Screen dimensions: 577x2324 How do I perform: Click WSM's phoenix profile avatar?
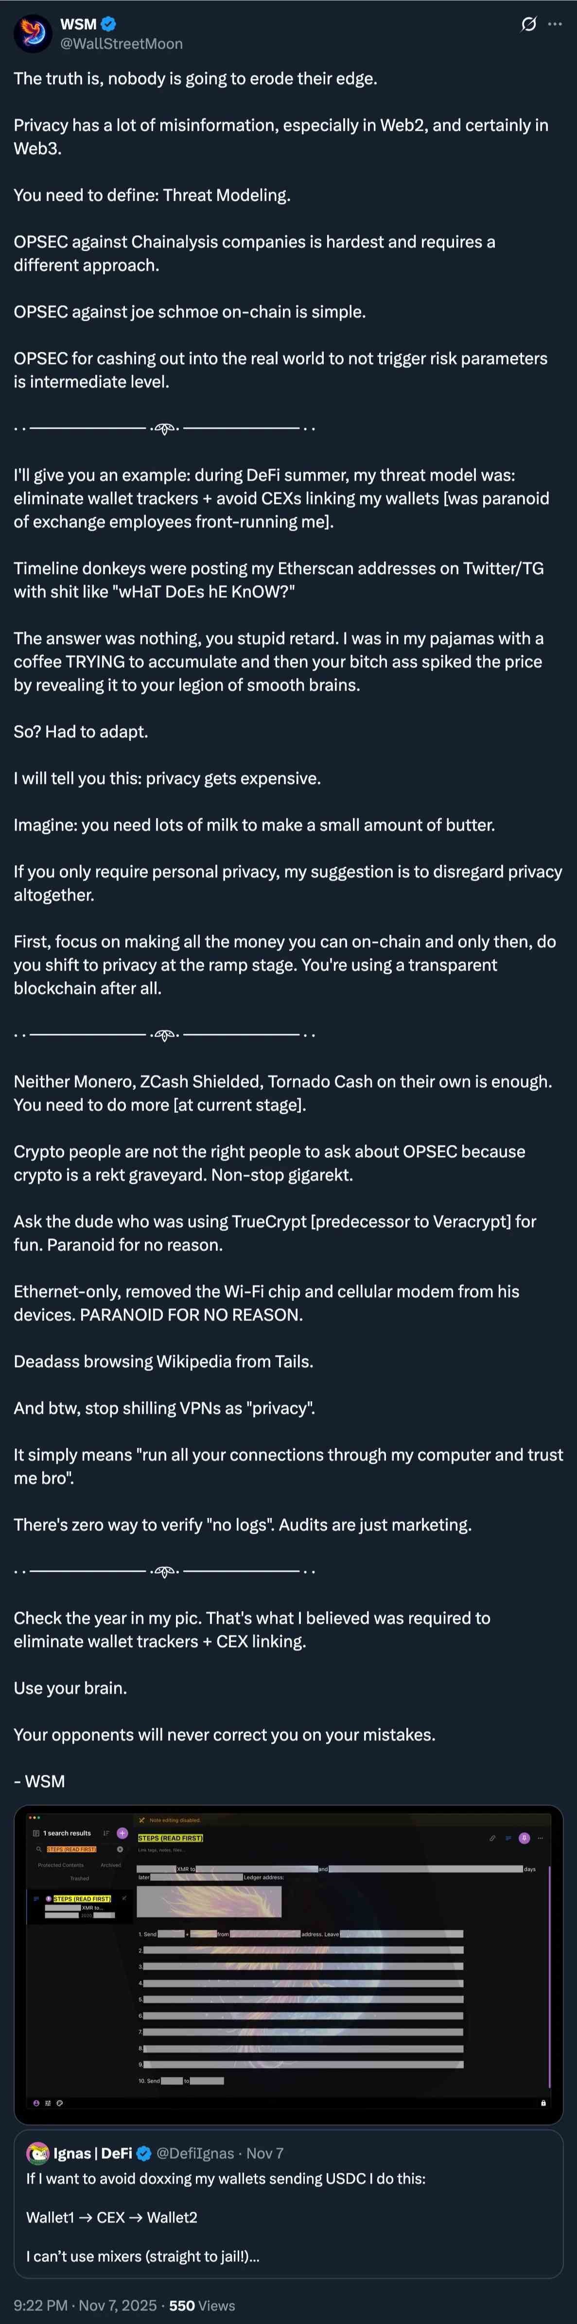tap(33, 34)
